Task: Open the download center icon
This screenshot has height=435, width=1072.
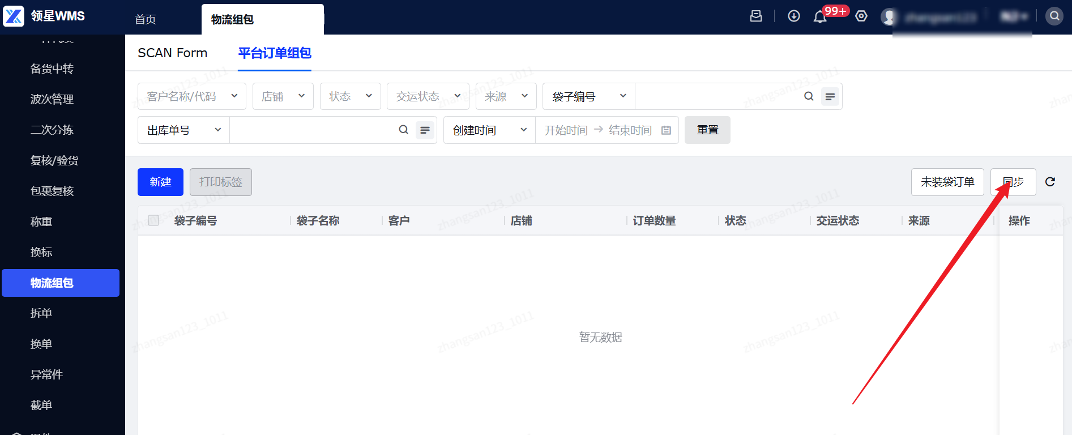Action: click(794, 16)
